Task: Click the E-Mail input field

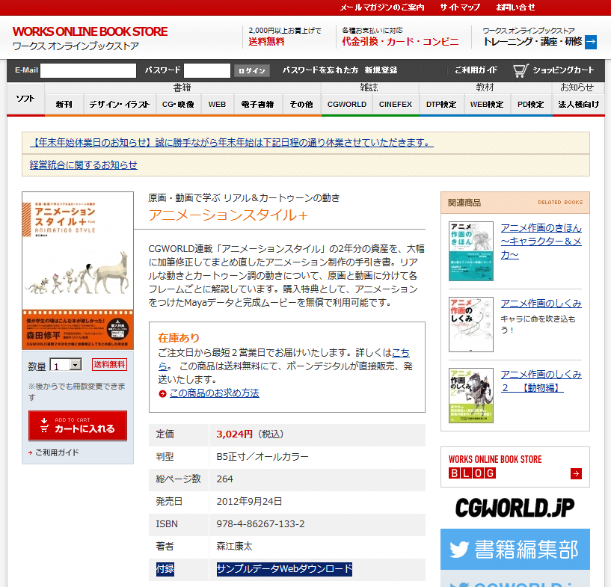Action: pos(88,70)
